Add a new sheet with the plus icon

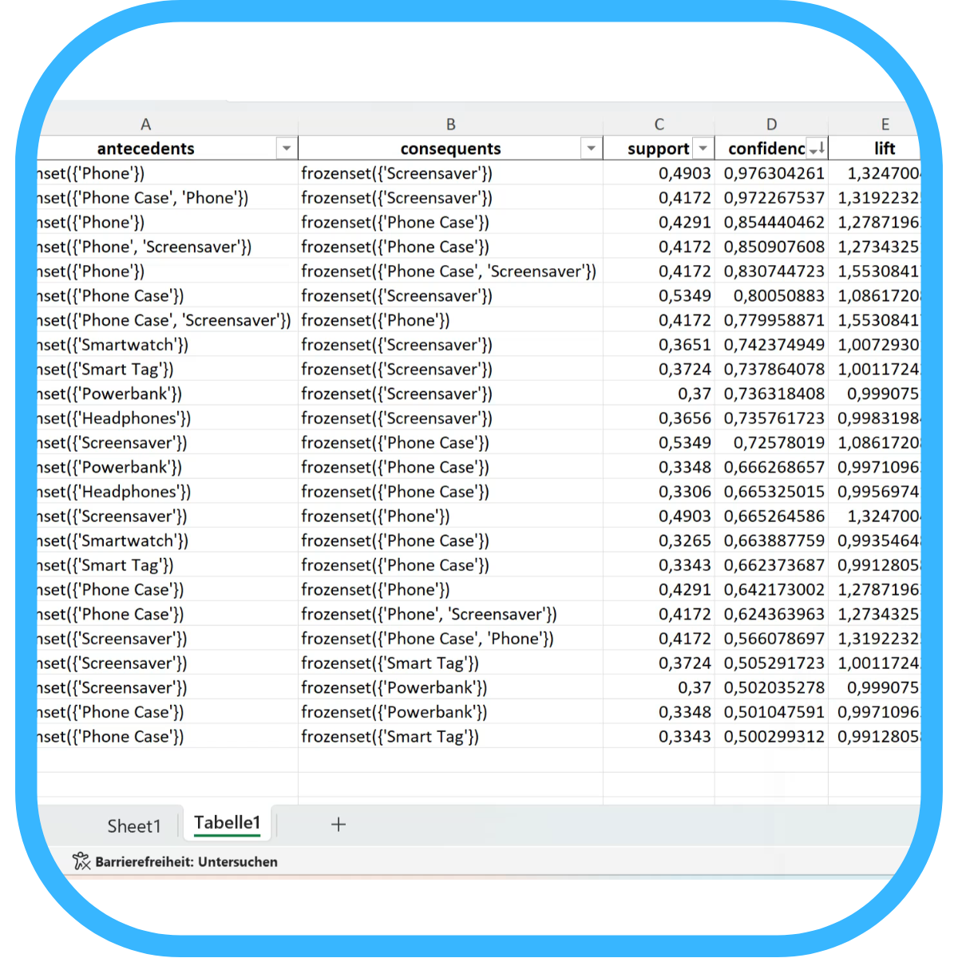click(x=338, y=825)
